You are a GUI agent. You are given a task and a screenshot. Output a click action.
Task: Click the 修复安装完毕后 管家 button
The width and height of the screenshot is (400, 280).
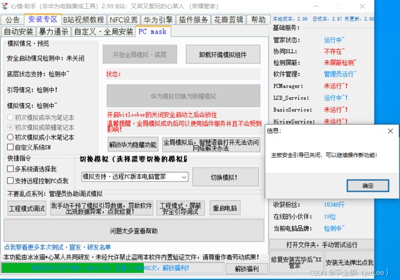click(x=296, y=262)
